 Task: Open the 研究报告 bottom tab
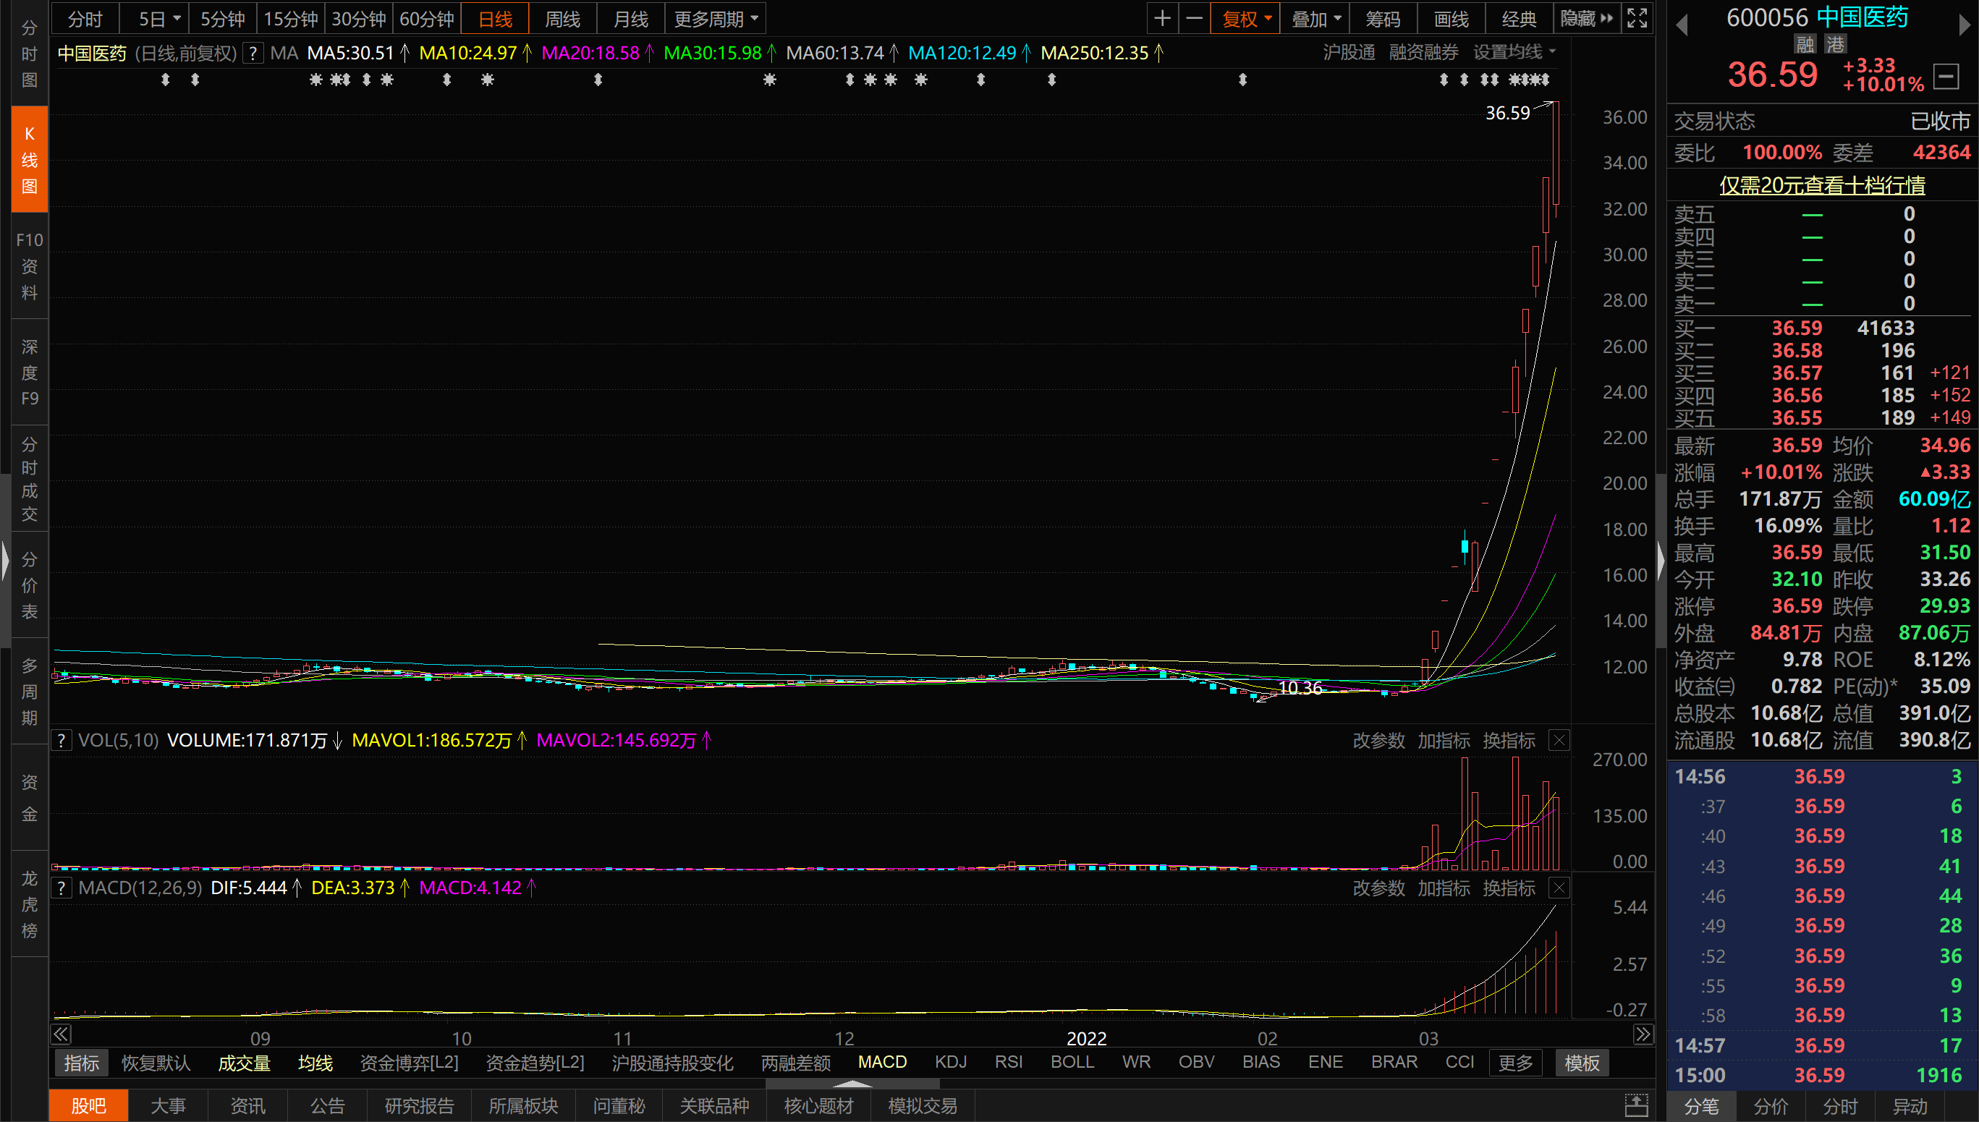pos(419,1106)
